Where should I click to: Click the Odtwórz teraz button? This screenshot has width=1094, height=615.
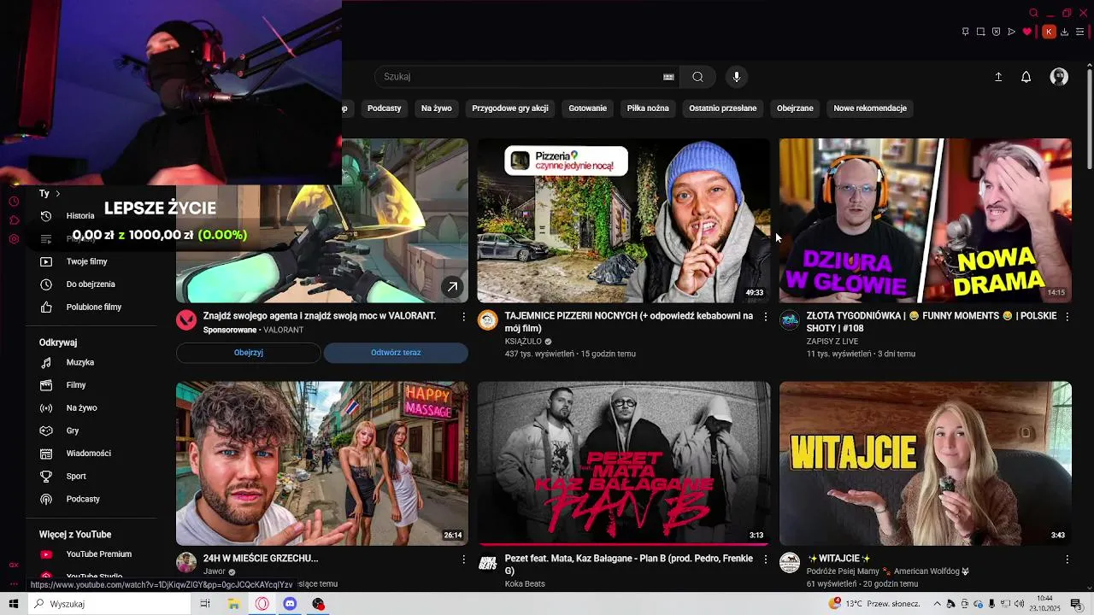396,353
